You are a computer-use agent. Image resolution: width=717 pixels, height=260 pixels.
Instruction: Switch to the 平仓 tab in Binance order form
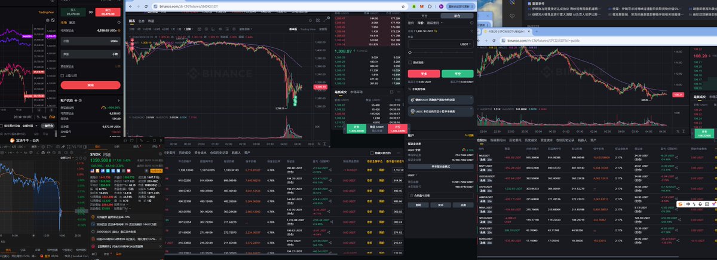coord(457,16)
